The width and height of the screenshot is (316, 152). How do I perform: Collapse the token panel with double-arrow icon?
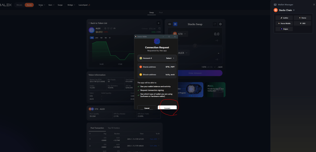point(159,23)
